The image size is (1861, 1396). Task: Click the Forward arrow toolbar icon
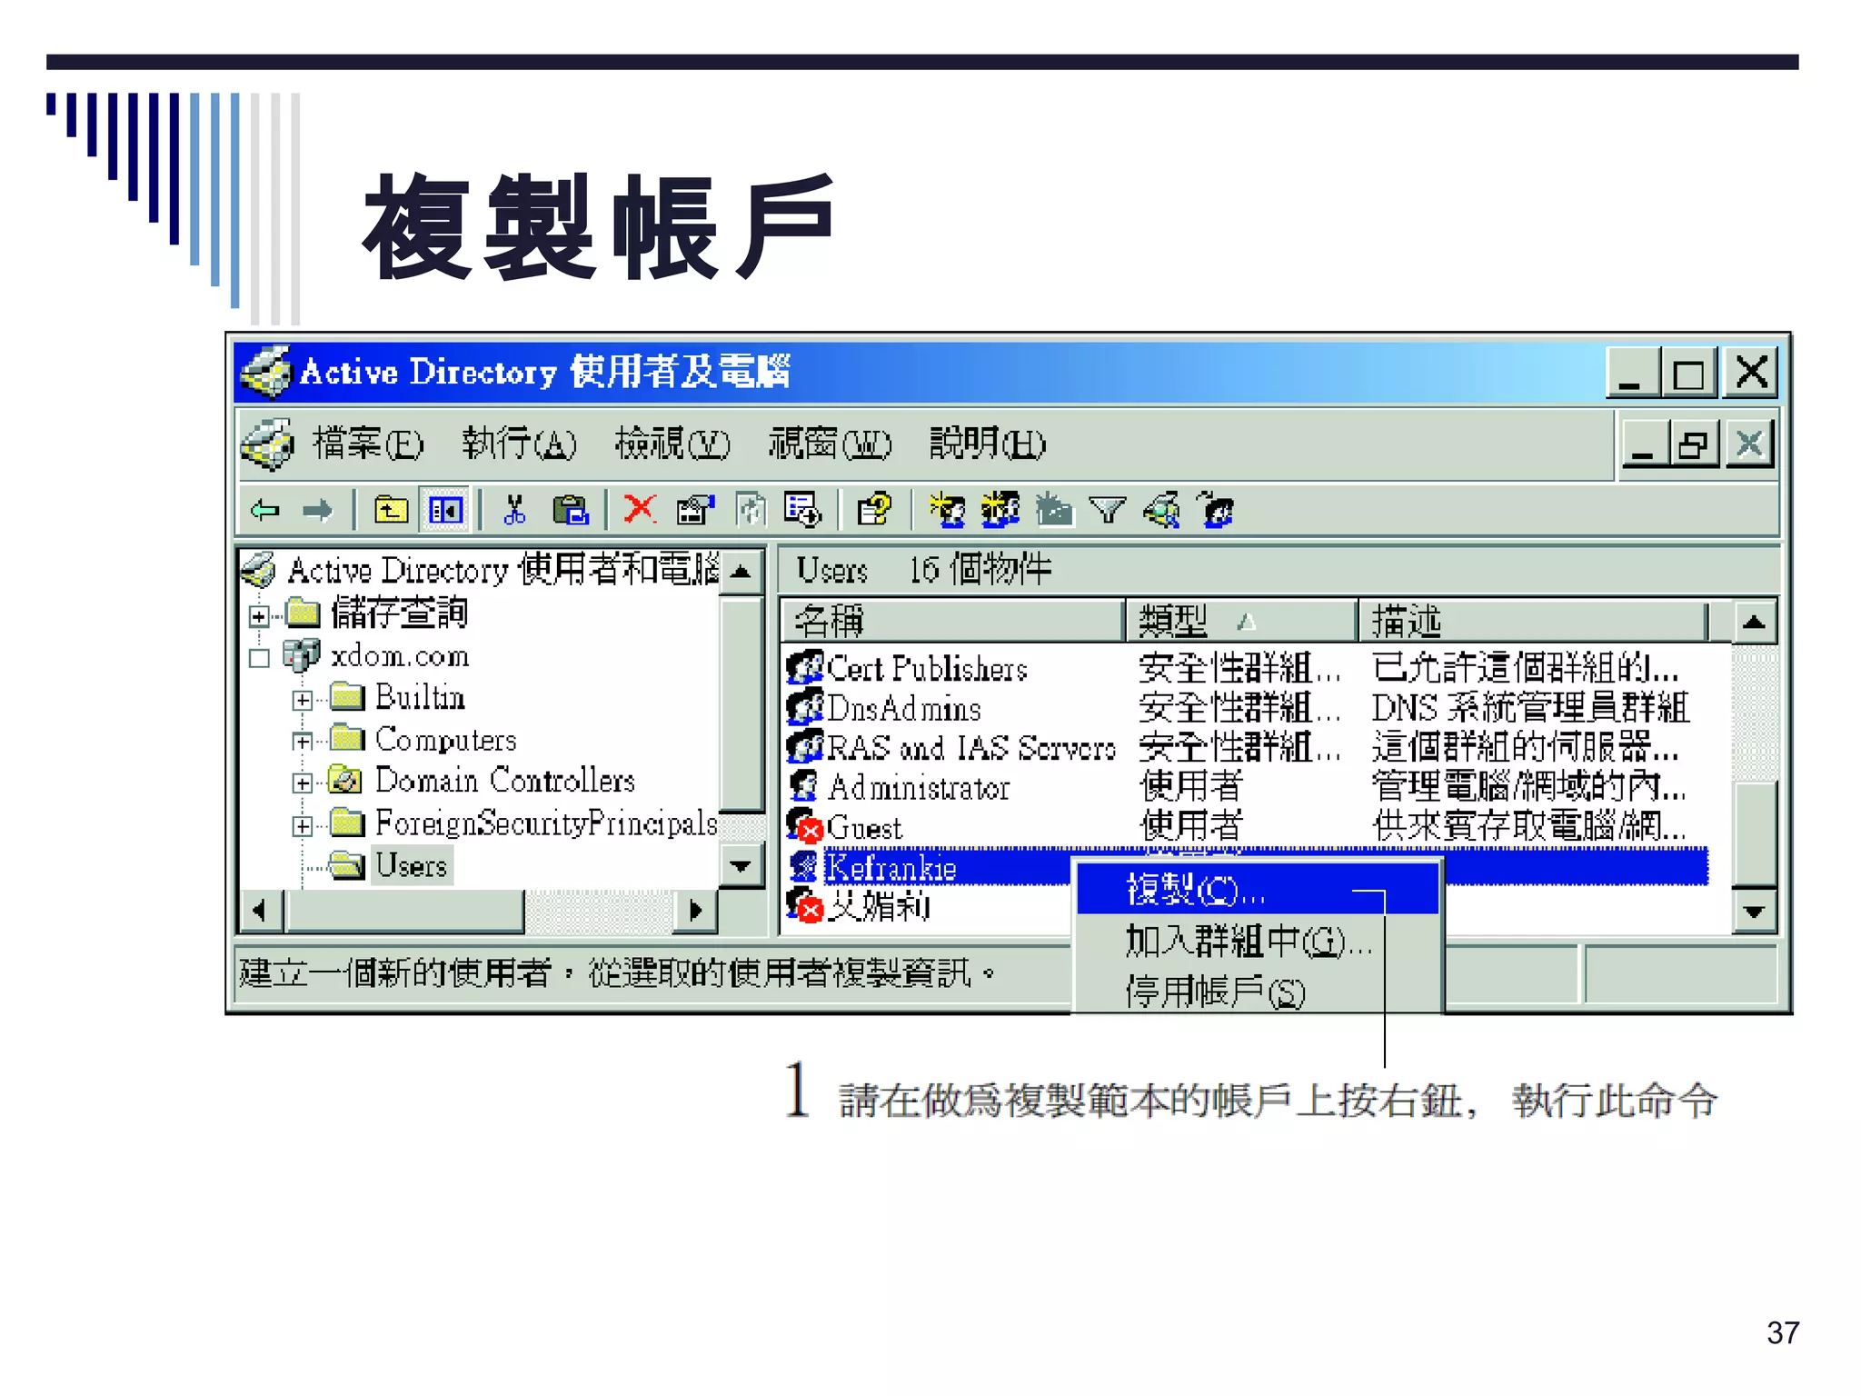[317, 511]
